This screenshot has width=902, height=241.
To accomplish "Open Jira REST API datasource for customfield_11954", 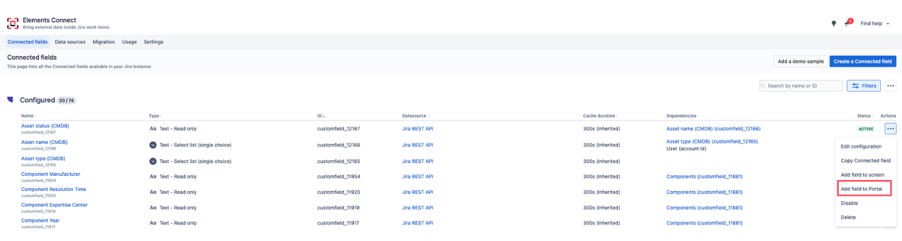I will coord(418,177).
